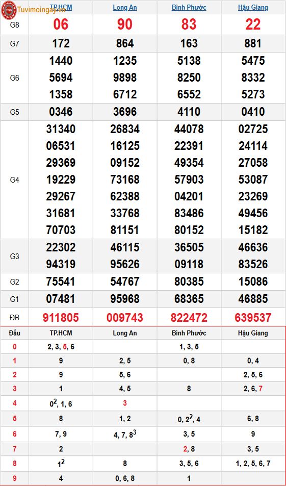
Task: Select Hậu Giang special prize 639537
Action: 253,317
